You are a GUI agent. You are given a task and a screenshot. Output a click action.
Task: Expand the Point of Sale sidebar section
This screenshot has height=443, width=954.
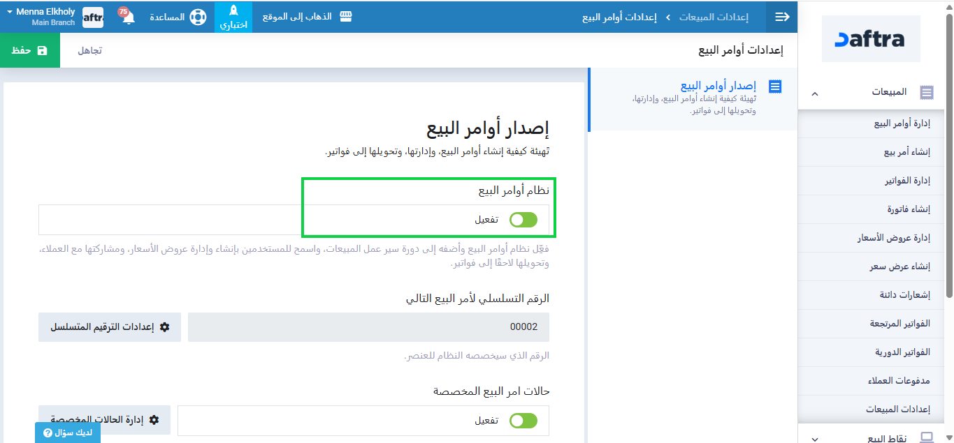tap(814, 438)
